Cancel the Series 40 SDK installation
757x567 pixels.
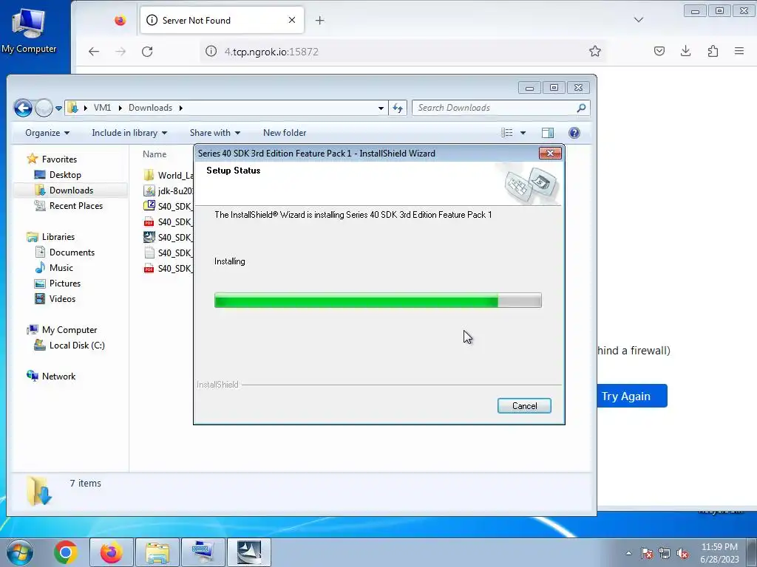[524, 405]
